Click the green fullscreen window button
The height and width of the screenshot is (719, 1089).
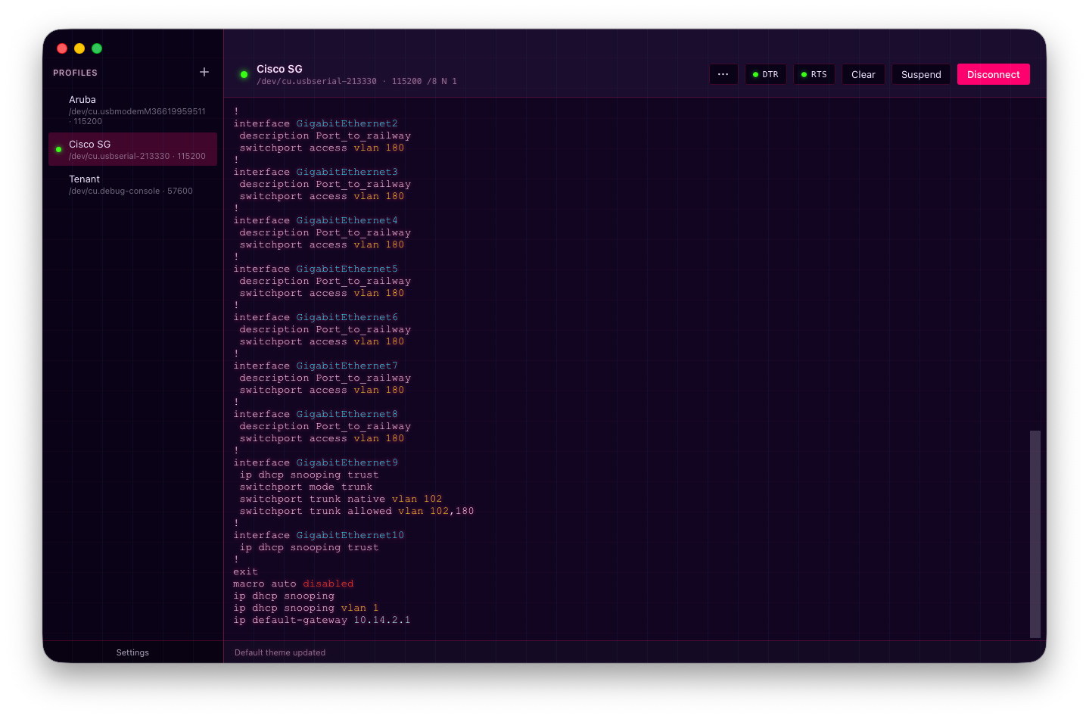[x=97, y=48]
